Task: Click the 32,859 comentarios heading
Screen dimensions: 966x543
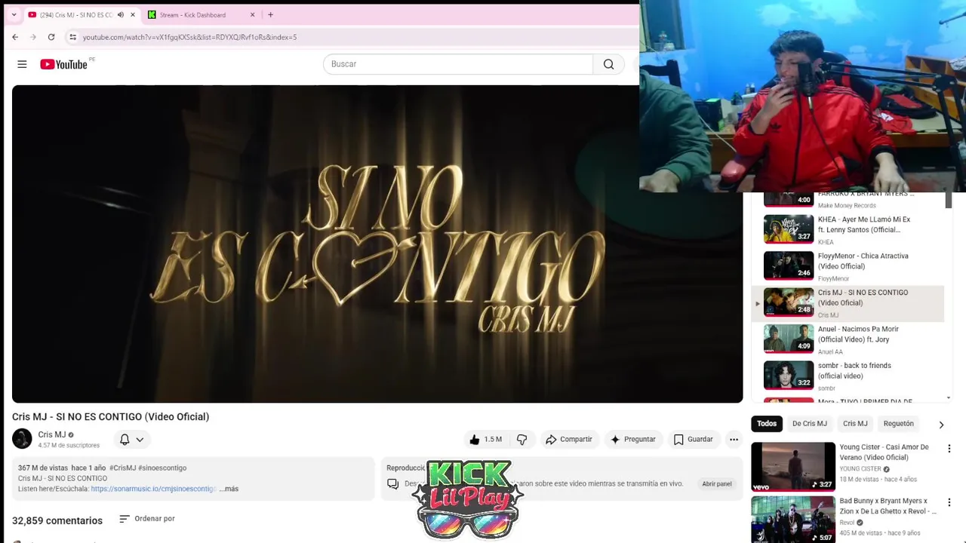Action: [x=57, y=520]
